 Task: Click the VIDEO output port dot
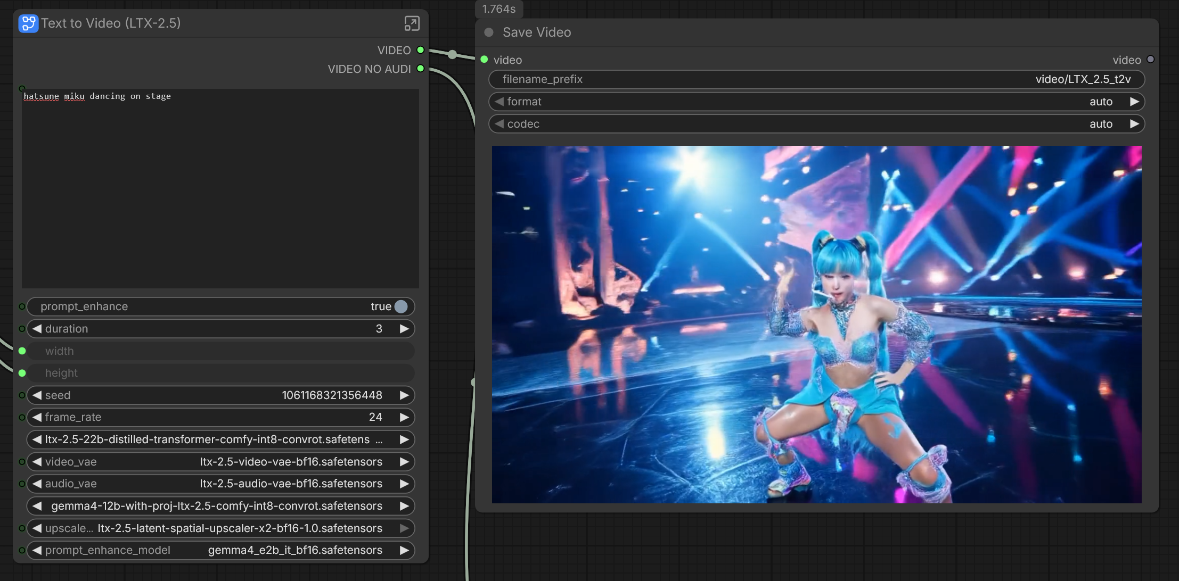pyautogui.click(x=421, y=50)
